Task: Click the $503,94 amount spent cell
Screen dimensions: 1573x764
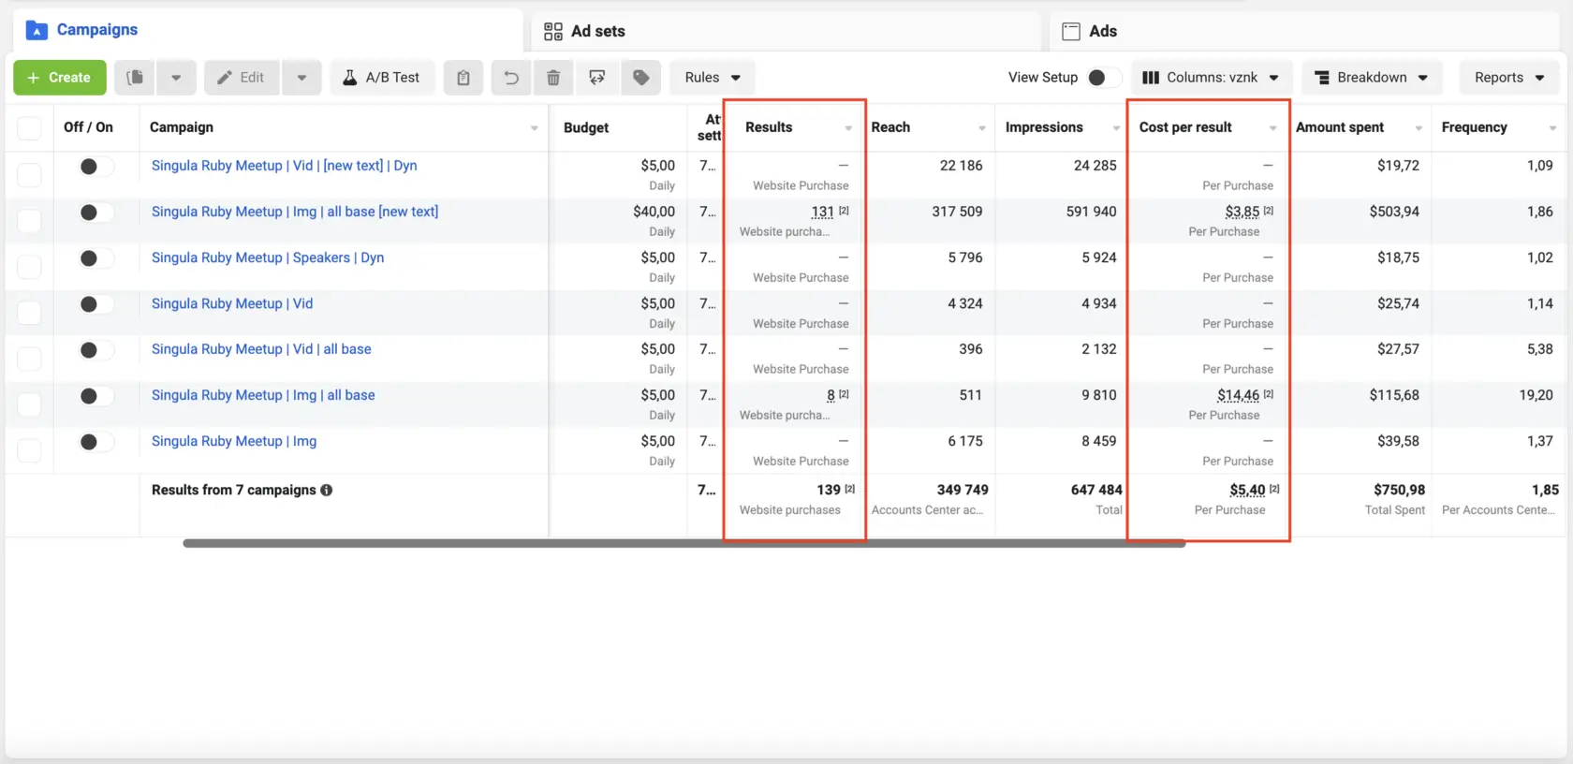Action: (1394, 213)
